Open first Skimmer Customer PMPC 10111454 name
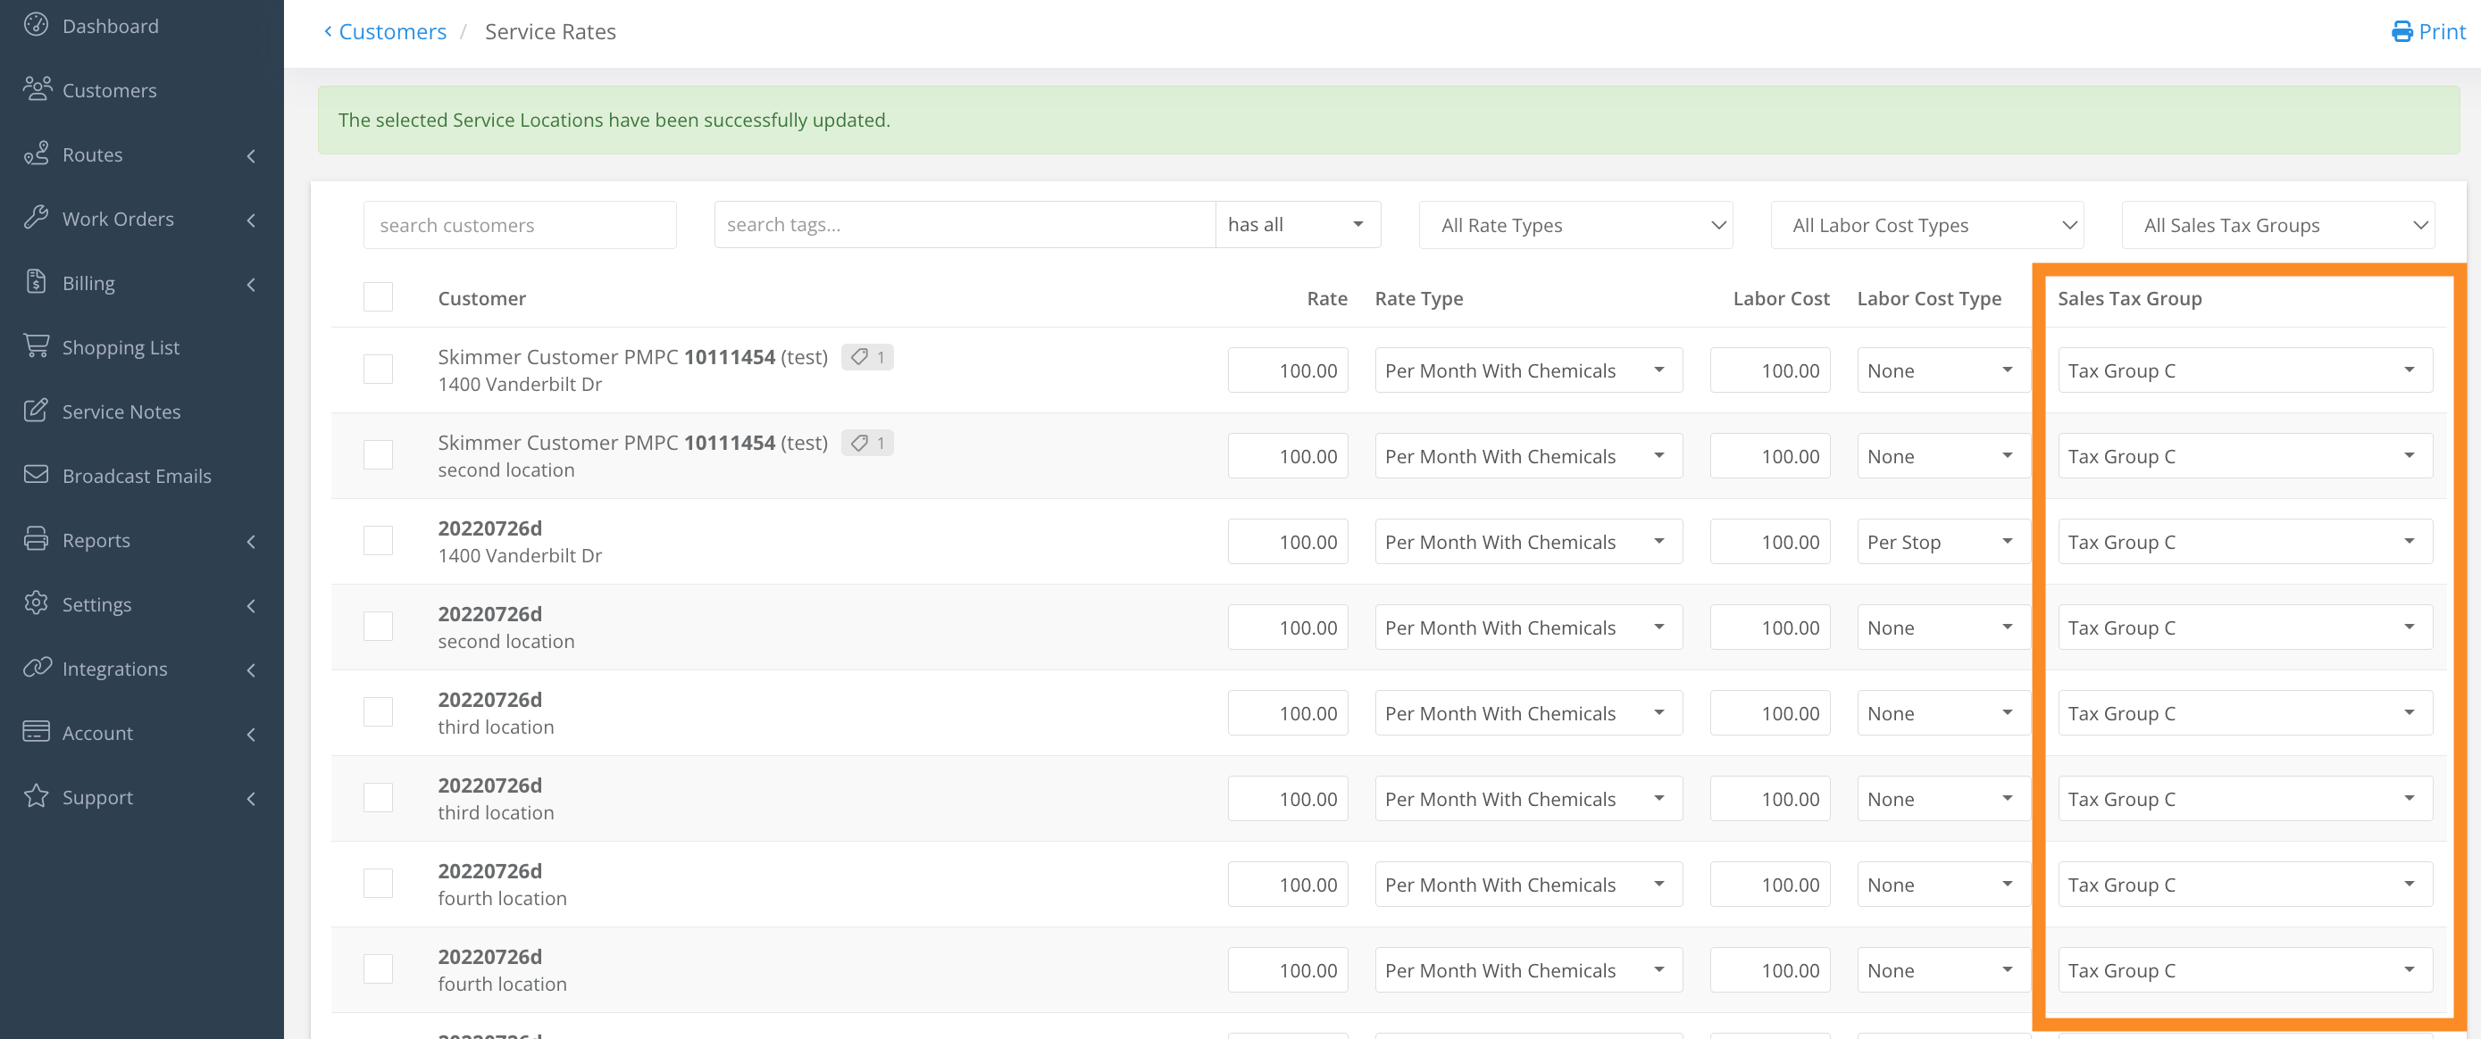This screenshot has width=2481, height=1039. [x=631, y=357]
